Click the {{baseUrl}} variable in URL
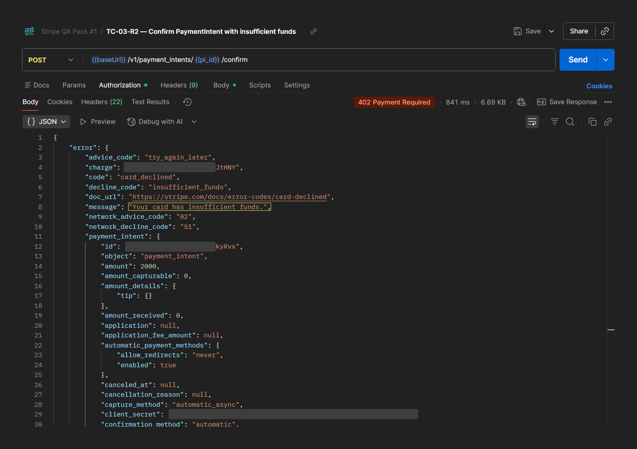 109,60
